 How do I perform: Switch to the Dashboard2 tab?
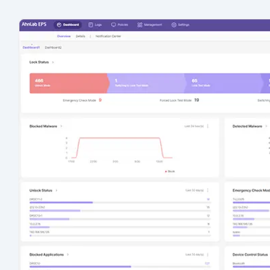click(53, 47)
